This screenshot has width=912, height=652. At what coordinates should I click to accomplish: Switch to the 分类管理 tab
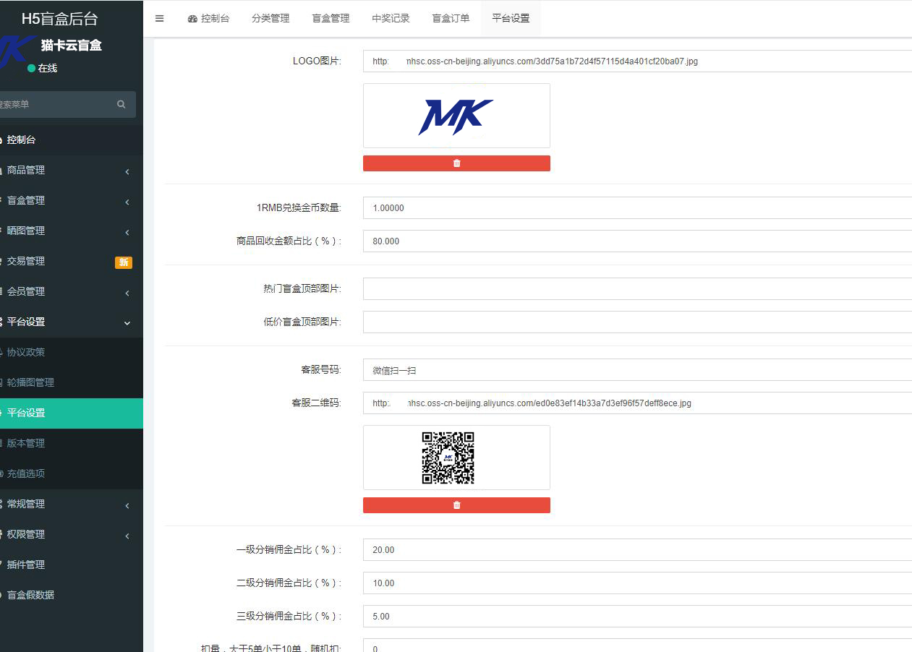click(x=270, y=19)
